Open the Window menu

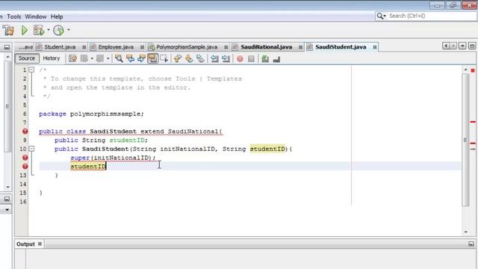[x=36, y=16]
